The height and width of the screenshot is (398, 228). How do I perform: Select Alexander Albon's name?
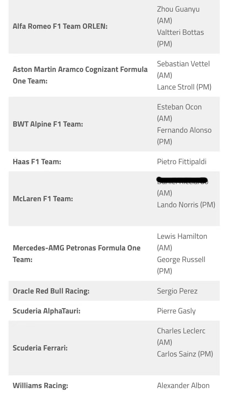[183, 386]
